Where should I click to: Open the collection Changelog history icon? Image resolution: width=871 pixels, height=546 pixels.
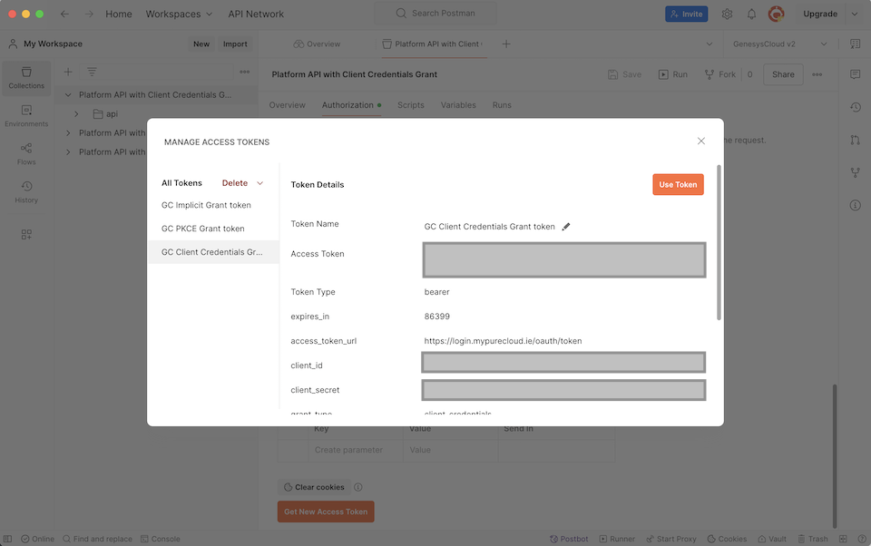click(x=854, y=107)
